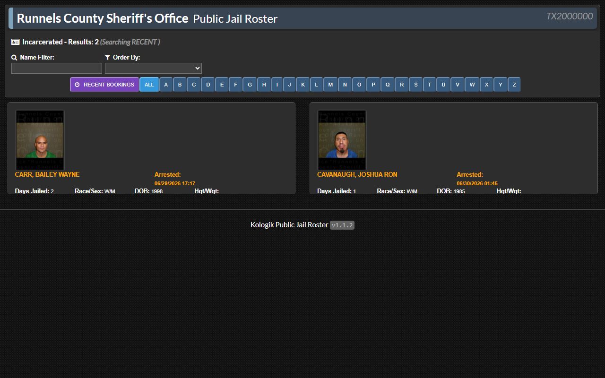This screenshot has width=605, height=378.
Task: Select the ALL filter button
Action: (149, 85)
